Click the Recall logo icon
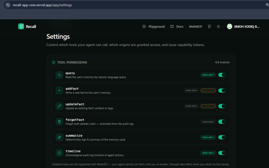The height and width of the screenshot is (168, 269). pos(21,26)
